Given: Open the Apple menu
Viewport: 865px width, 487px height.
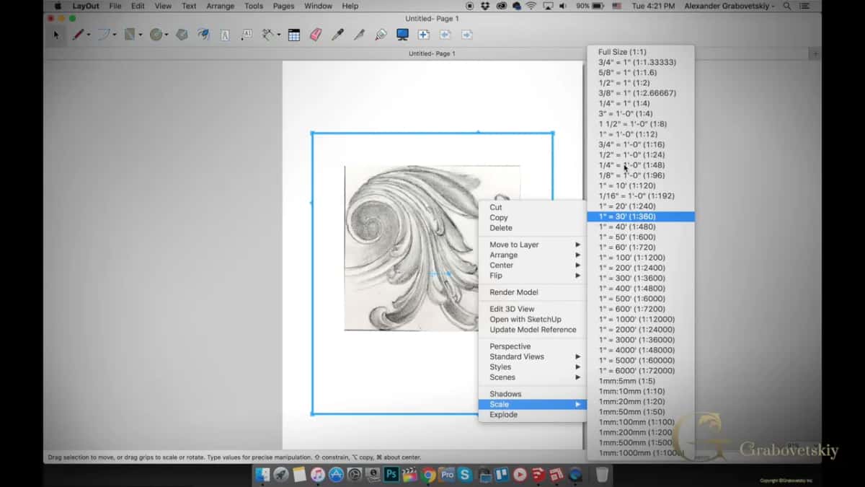Looking at the screenshot, I should tap(58, 6).
